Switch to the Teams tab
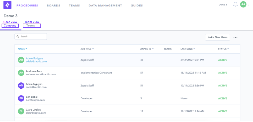Image resolution: width=253 pixels, height=122 pixels. click(x=31, y=26)
